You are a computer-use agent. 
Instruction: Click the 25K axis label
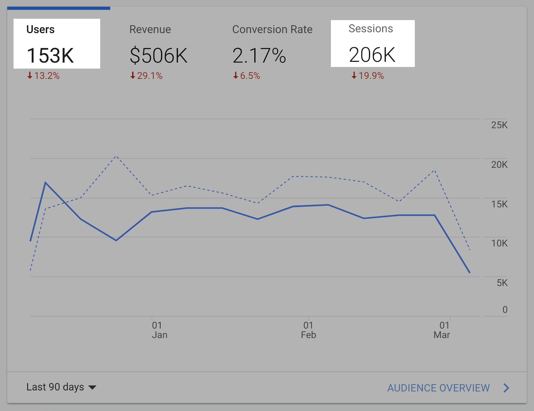pos(499,125)
